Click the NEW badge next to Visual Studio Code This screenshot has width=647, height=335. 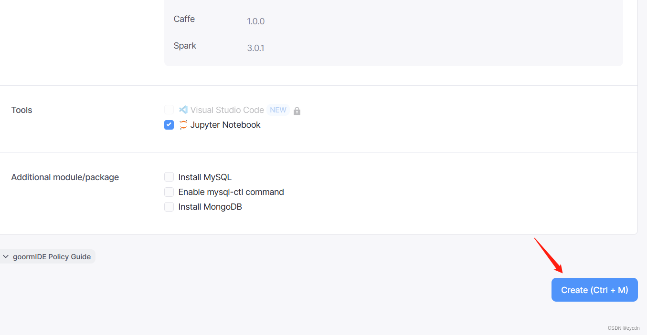pos(278,110)
